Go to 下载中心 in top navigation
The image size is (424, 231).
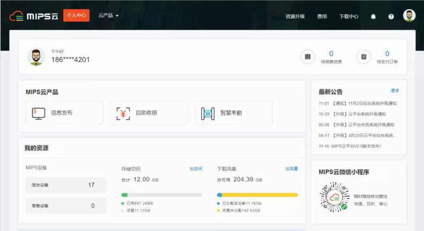click(x=349, y=16)
